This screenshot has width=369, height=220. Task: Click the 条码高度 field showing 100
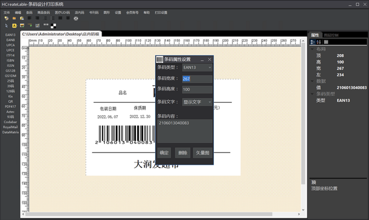coord(197,89)
